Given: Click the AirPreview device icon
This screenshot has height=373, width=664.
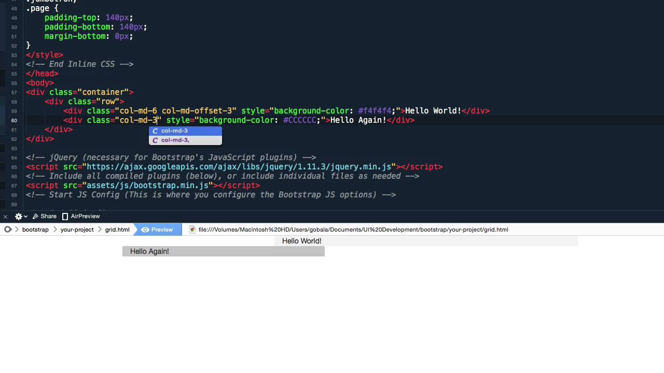Looking at the screenshot, I should coord(65,217).
